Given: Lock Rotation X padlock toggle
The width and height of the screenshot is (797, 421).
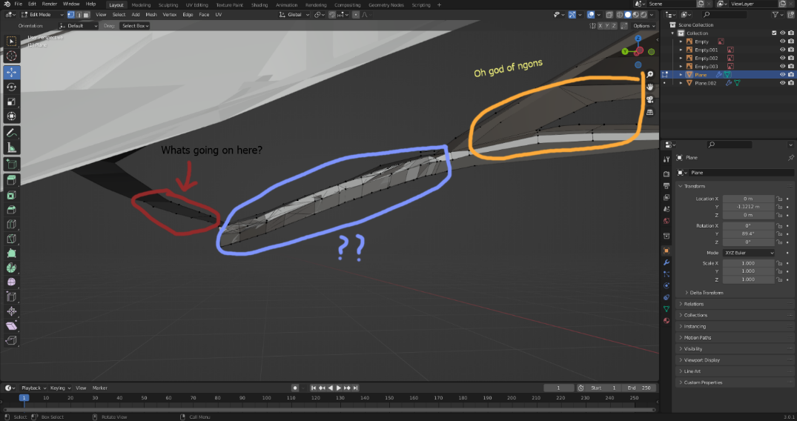Looking at the screenshot, I should (779, 226).
